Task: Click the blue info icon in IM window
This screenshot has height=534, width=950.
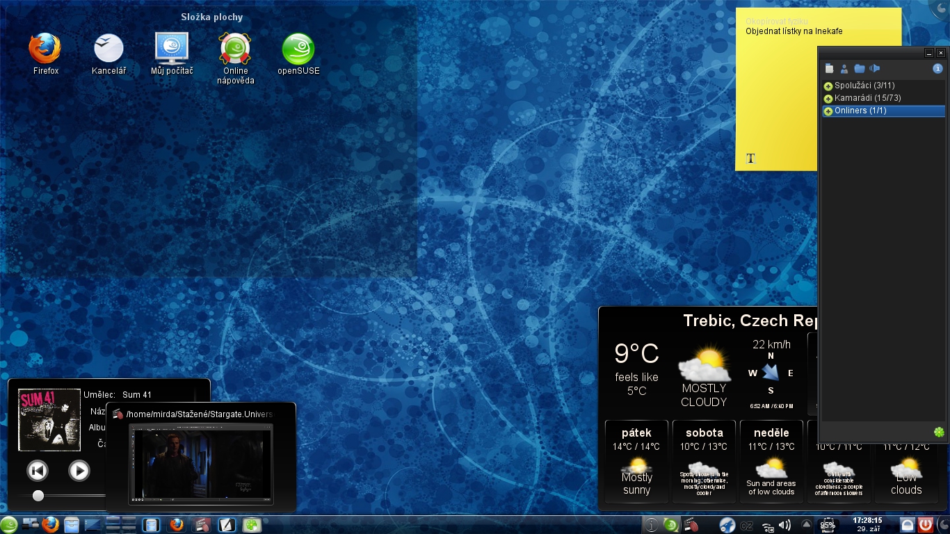Action: click(x=937, y=68)
